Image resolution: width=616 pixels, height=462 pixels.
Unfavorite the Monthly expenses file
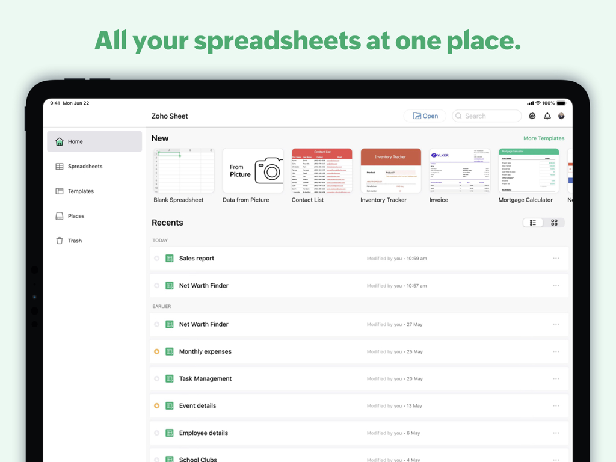click(157, 351)
